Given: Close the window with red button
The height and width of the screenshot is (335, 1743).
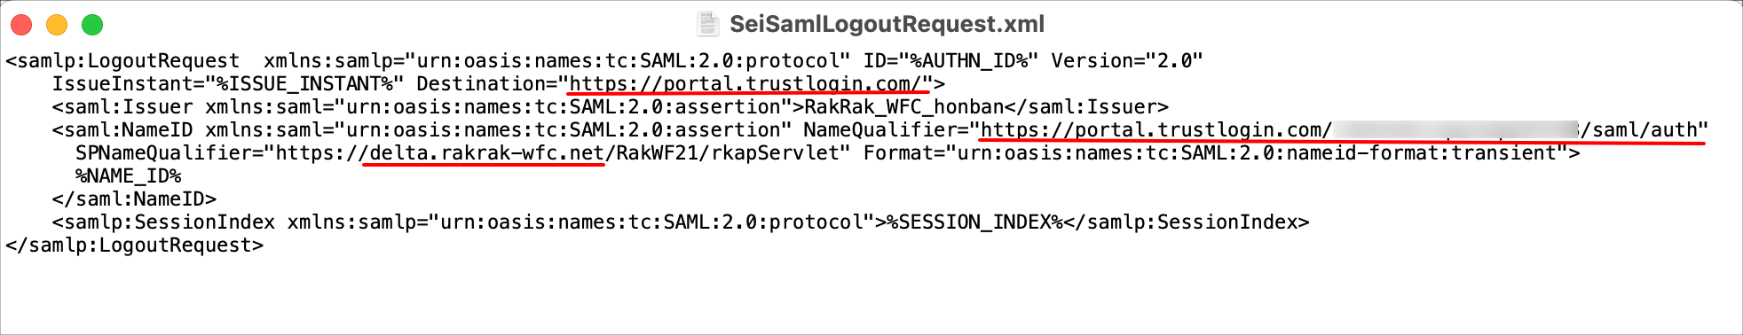Looking at the screenshot, I should click(21, 25).
